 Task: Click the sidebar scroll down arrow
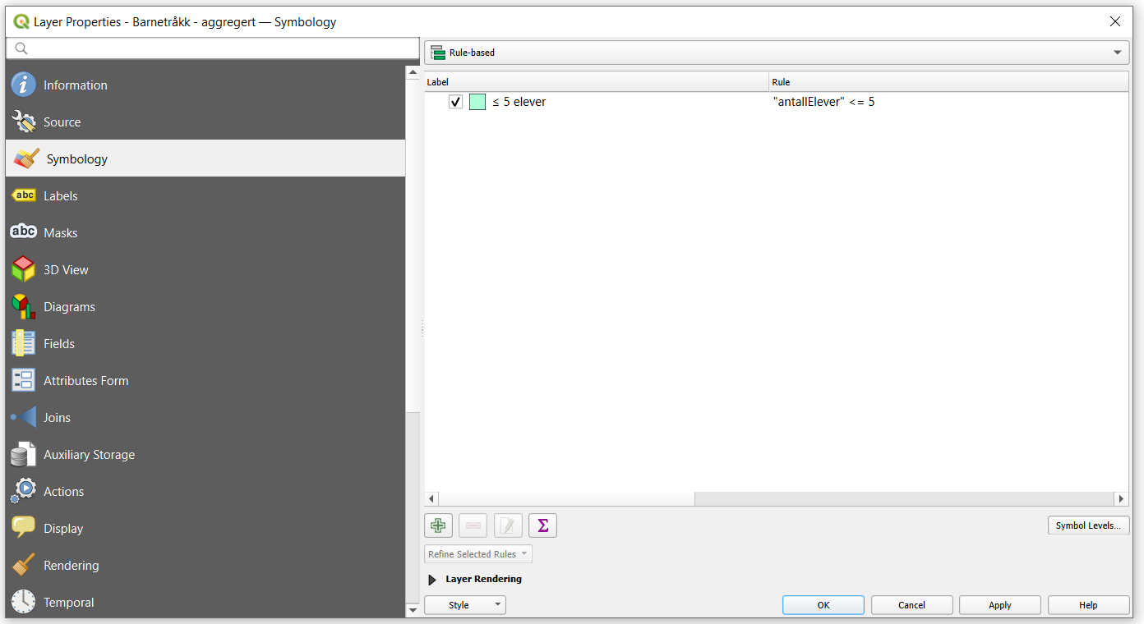[x=413, y=610]
